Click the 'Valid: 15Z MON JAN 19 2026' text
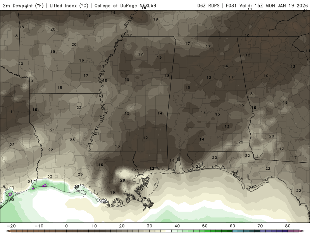The height and width of the screenshot is (233, 310). (274, 5)
